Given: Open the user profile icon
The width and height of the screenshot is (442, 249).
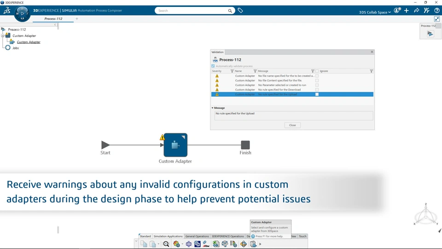Looking at the screenshot, I should pyautogui.click(x=397, y=11).
